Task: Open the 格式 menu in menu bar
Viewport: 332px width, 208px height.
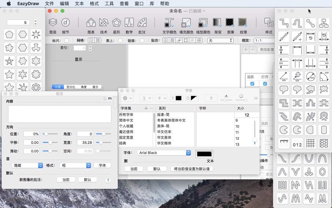Action: [x=94, y=3]
